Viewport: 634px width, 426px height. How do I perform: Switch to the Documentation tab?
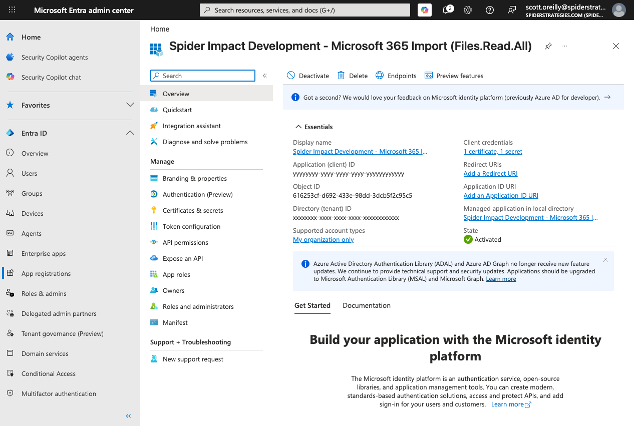pos(367,305)
